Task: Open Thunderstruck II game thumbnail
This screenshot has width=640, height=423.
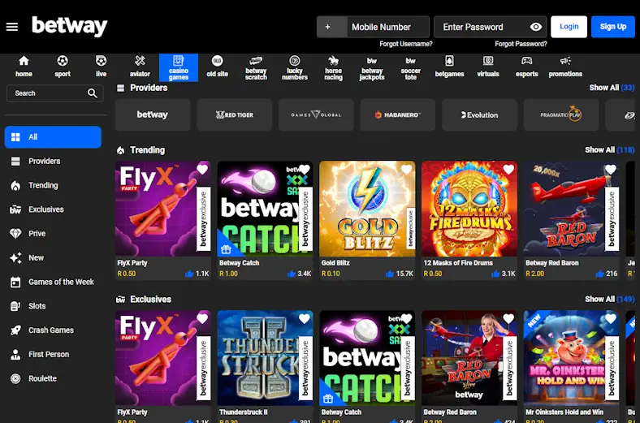Action: (266, 358)
